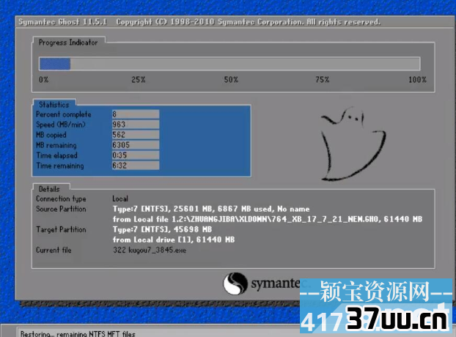Click the 'Speed (MB/min)' label
Viewport: 456px width, 337px height.
pyautogui.click(x=61, y=125)
